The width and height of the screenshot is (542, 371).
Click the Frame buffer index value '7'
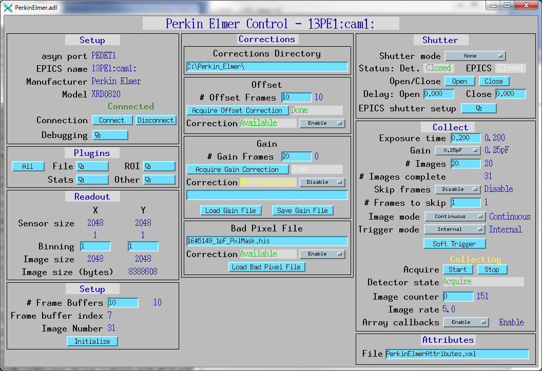point(109,316)
